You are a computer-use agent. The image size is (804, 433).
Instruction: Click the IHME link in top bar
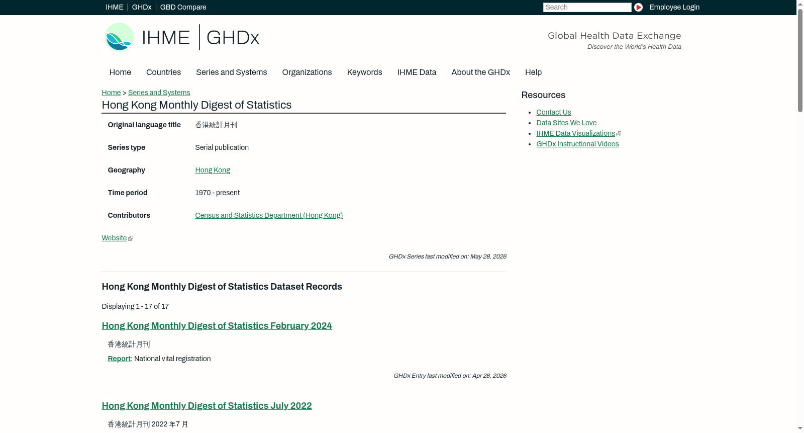coord(115,7)
